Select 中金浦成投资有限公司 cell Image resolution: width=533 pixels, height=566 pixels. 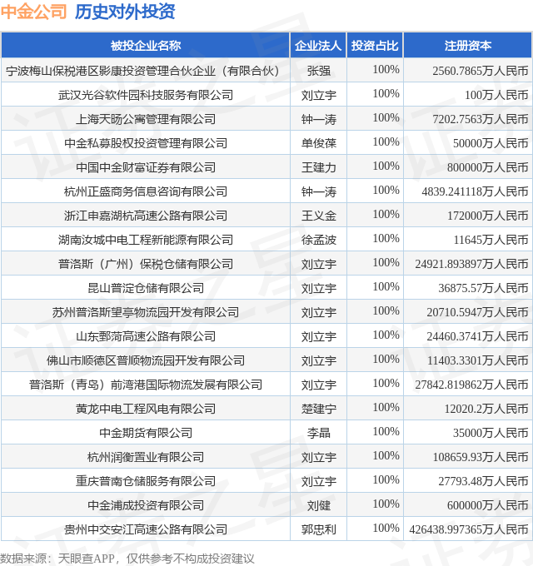click(146, 505)
